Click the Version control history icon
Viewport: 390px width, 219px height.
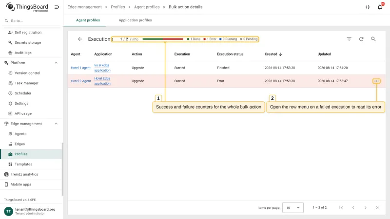[10, 73]
